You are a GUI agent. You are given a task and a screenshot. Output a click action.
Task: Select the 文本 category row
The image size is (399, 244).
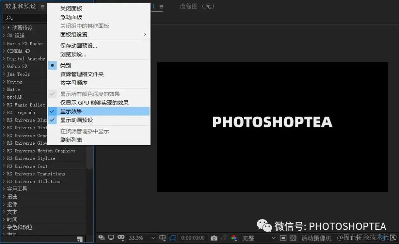point(44,212)
